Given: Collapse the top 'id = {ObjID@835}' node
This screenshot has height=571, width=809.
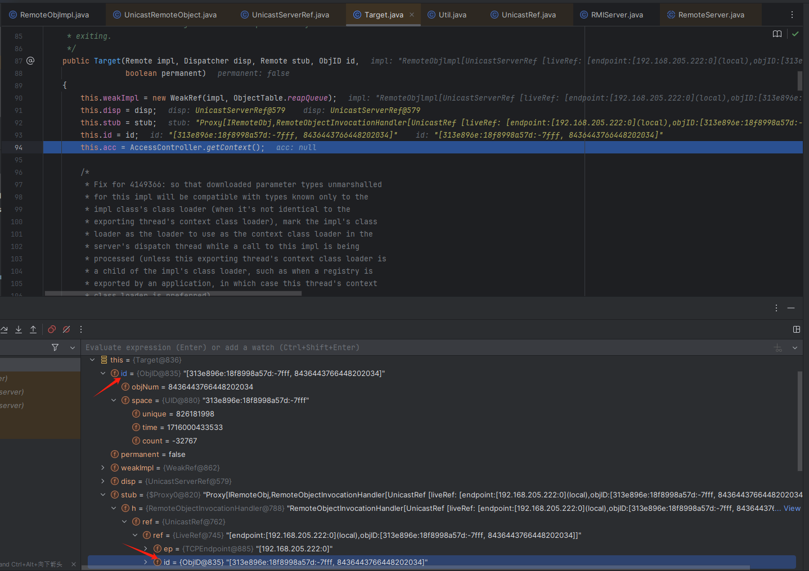Looking at the screenshot, I should point(103,373).
